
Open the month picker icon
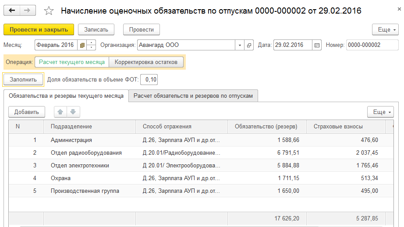[82, 45]
